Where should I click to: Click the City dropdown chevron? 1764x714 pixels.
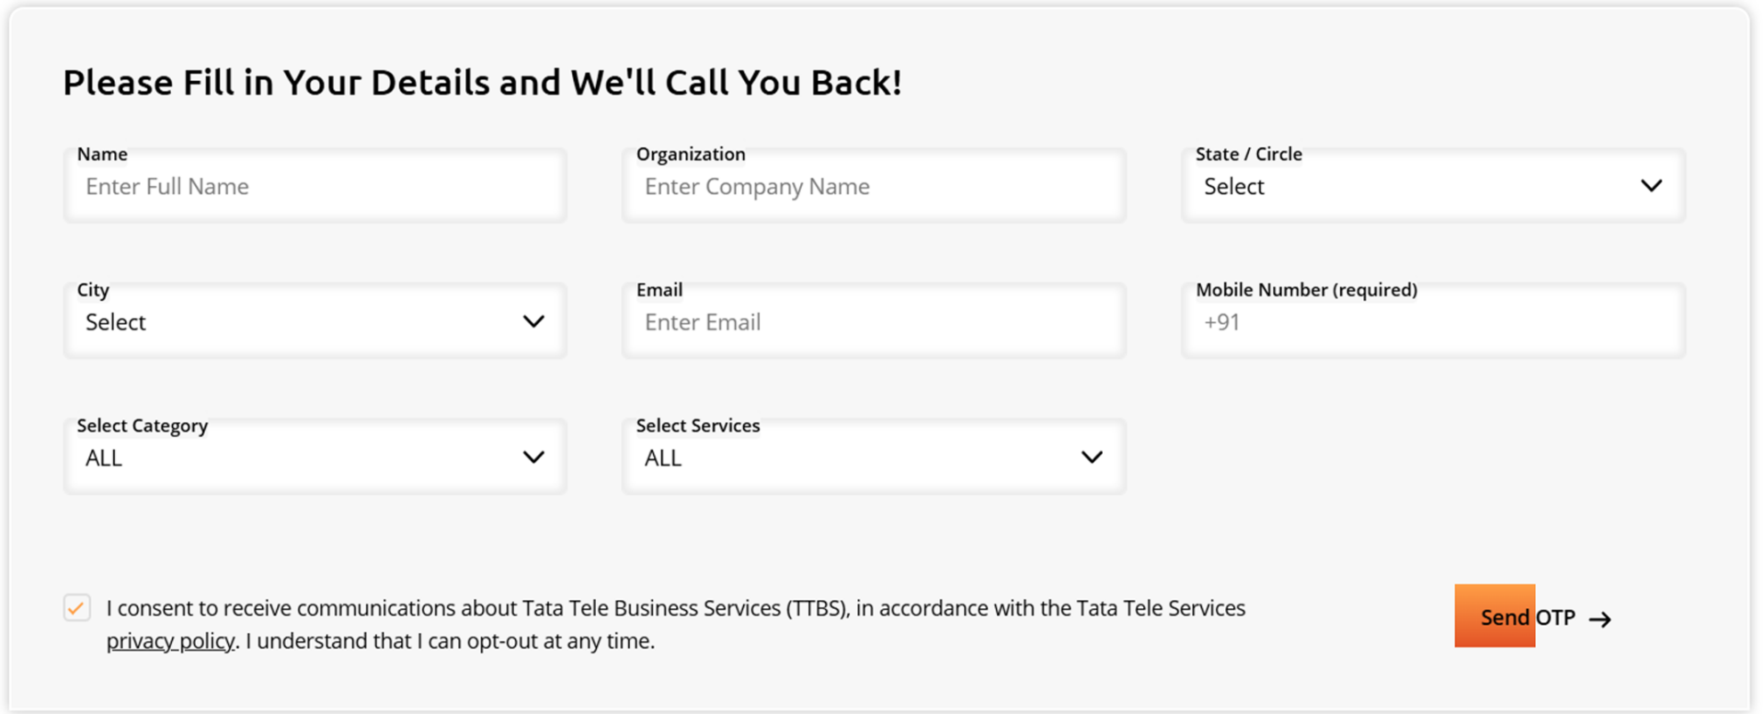tap(534, 321)
